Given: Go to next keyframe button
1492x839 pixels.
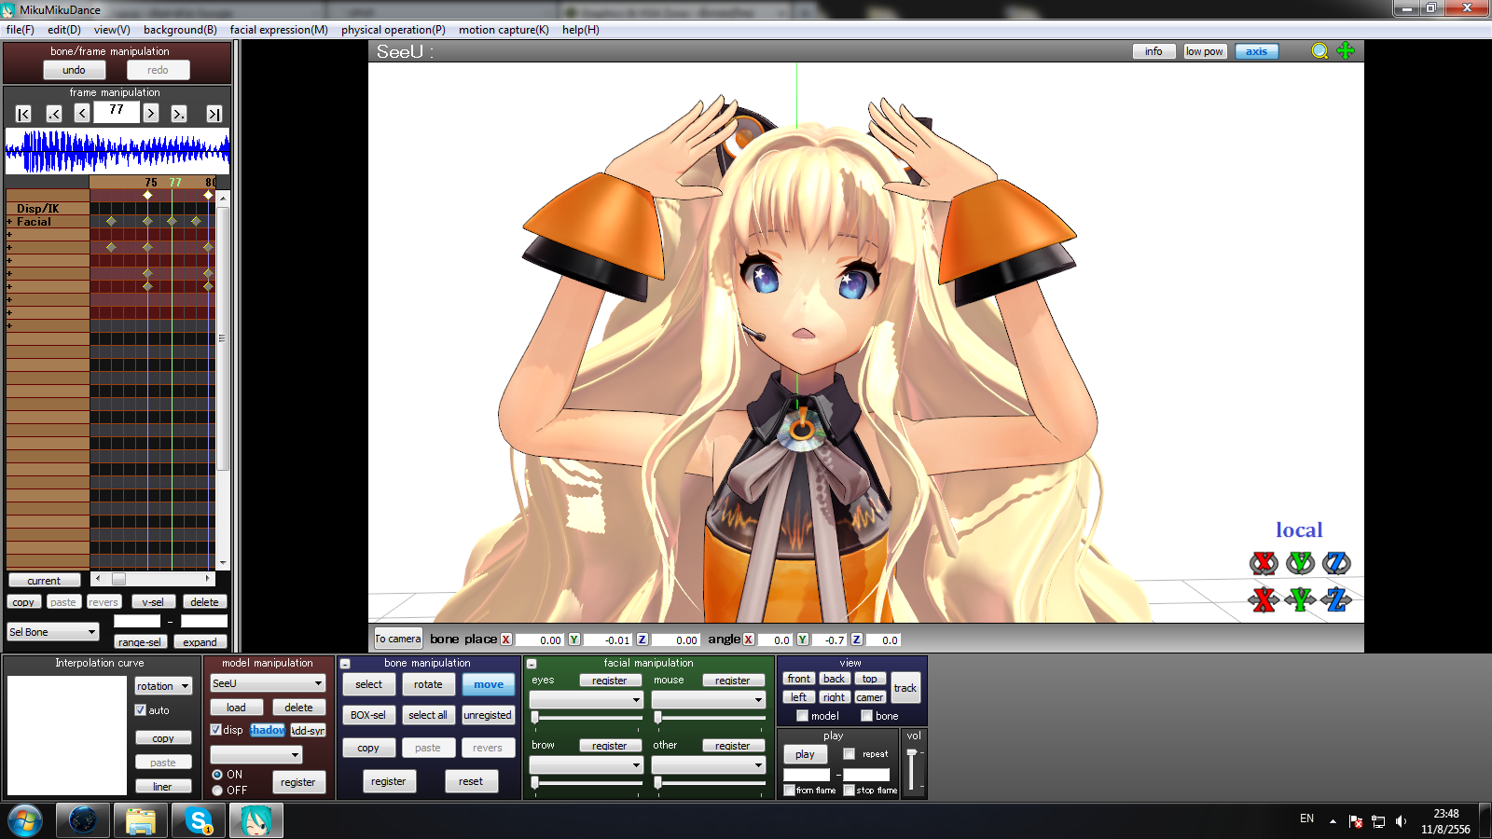Looking at the screenshot, I should [x=179, y=114].
